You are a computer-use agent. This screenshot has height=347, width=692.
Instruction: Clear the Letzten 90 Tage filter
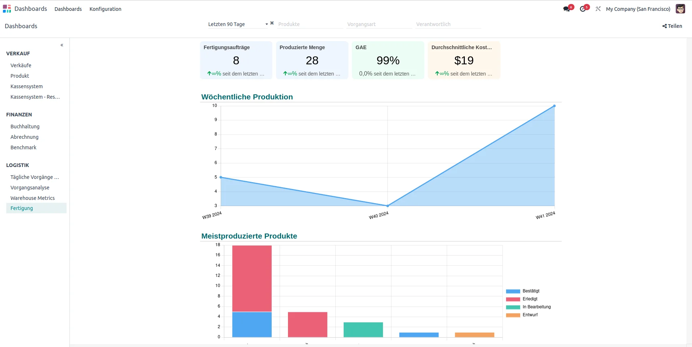(x=272, y=23)
